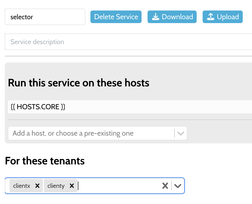Clear all selected tenants
The image size is (252, 204).
165,186
